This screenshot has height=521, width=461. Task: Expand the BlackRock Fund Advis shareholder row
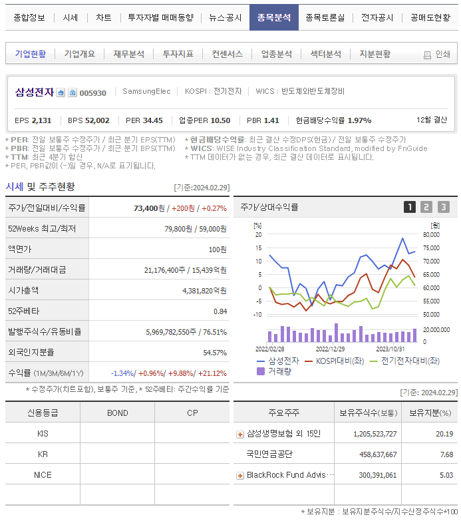coord(239,476)
